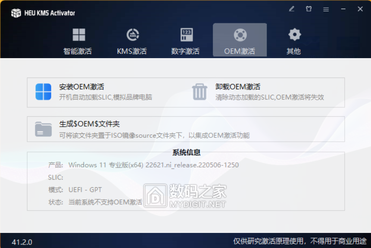Open the hamburger menu in the title bar
The image size is (371, 248).
[326, 9]
